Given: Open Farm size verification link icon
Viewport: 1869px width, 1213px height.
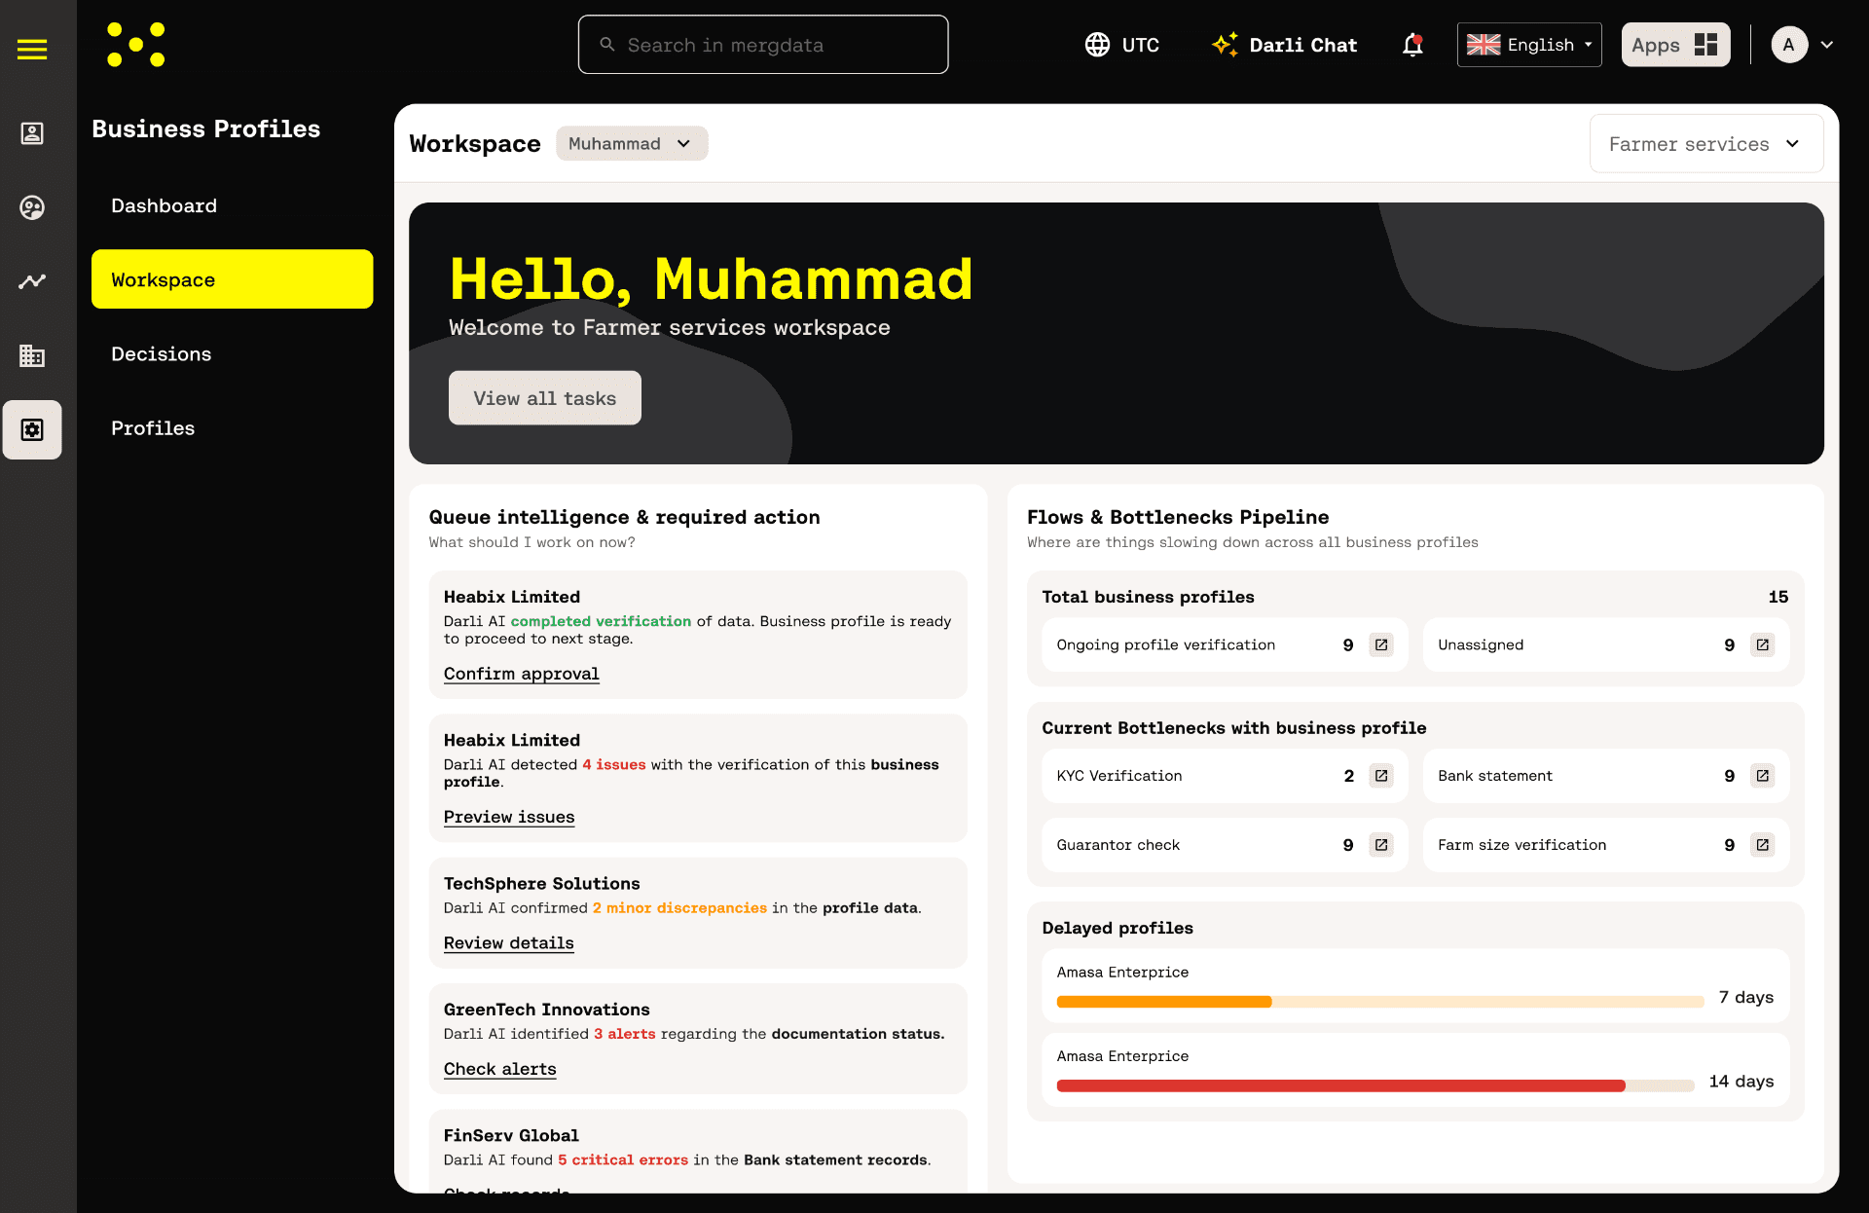Looking at the screenshot, I should 1762,845.
